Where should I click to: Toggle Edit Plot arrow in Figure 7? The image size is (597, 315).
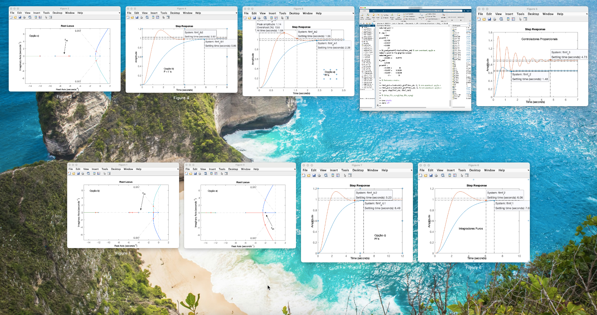(345, 175)
